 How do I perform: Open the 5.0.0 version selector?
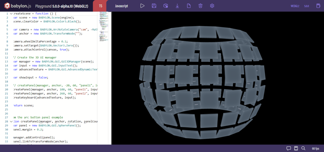click(307, 6)
